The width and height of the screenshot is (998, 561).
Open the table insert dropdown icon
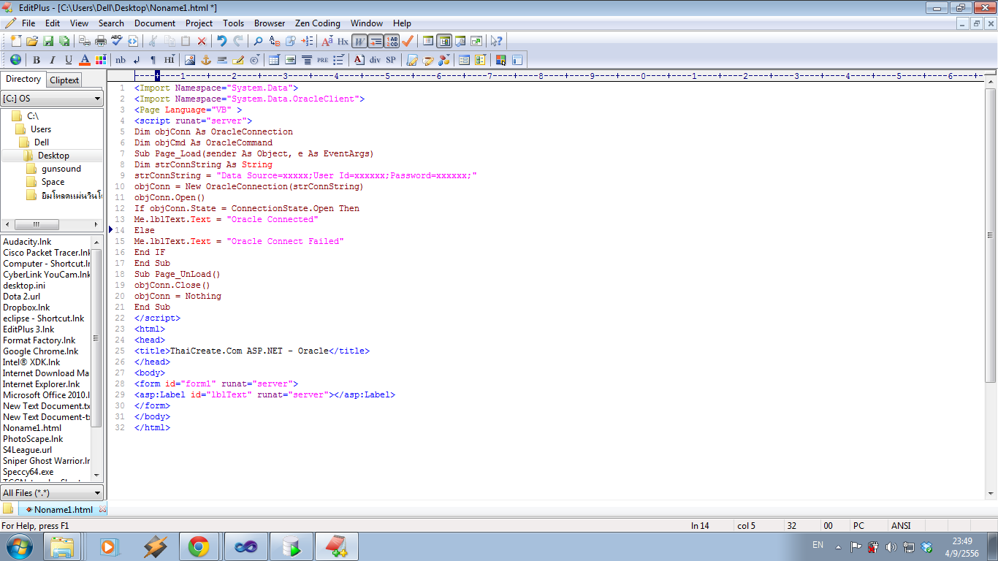[x=274, y=60]
